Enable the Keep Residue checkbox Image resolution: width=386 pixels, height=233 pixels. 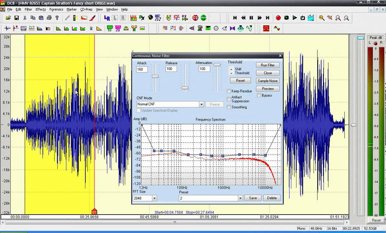(x=229, y=91)
